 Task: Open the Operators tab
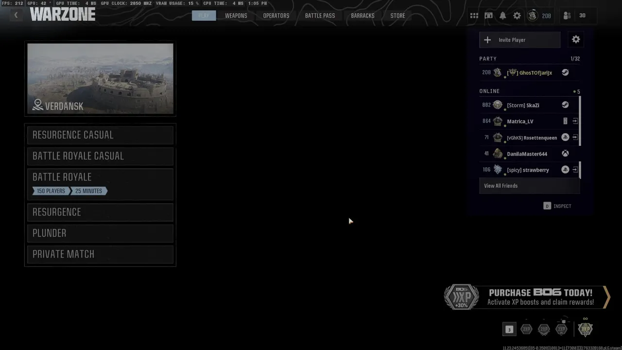(x=276, y=16)
